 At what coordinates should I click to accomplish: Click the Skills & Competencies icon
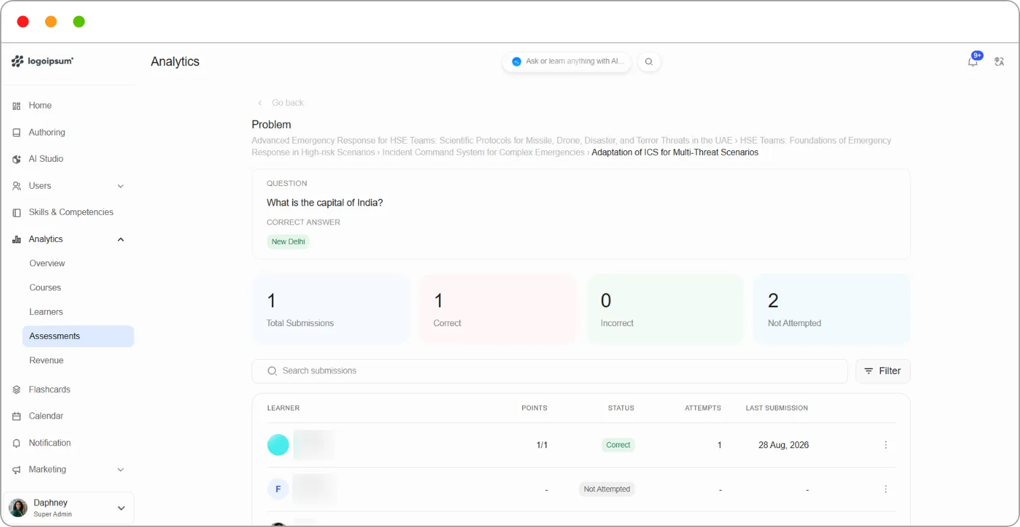click(x=17, y=212)
